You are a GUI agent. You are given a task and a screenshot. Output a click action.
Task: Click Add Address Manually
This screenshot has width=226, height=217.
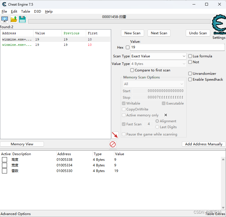[204, 144]
